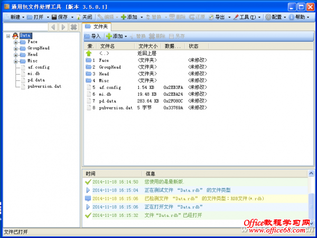The height and width of the screenshot is (238, 317).
Task: Select the GroupHead row in file list
Action: tap(146, 67)
